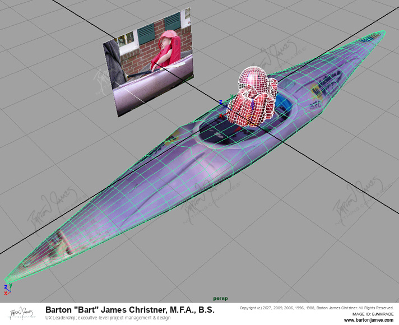The image size is (399, 325).
Task: Click the copyright notice text
Action: click(x=317, y=308)
